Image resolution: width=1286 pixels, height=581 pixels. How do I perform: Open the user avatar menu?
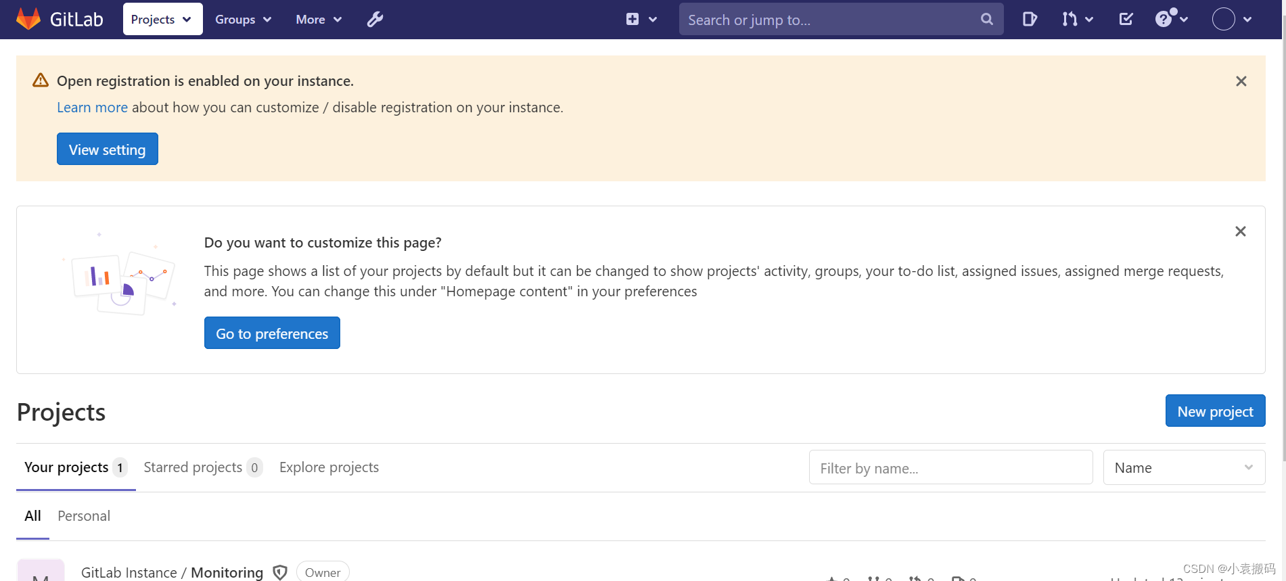[x=1232, y=20]
